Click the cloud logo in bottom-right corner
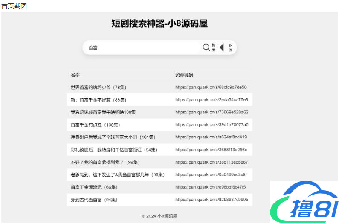 [304, 202]
